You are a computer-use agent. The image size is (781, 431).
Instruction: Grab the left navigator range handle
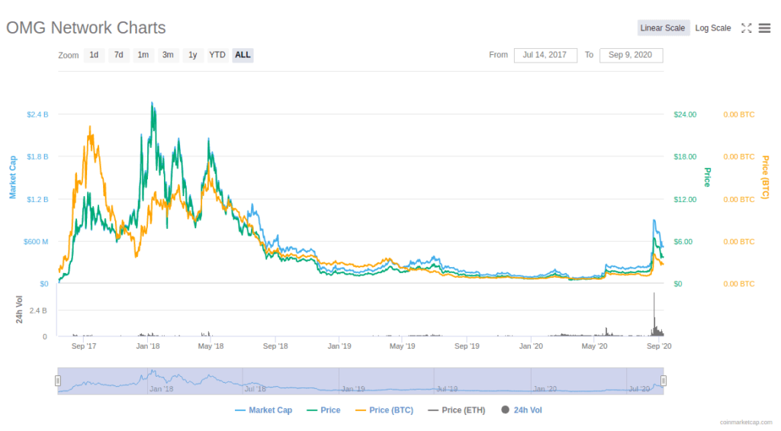(x=57, y=381)
